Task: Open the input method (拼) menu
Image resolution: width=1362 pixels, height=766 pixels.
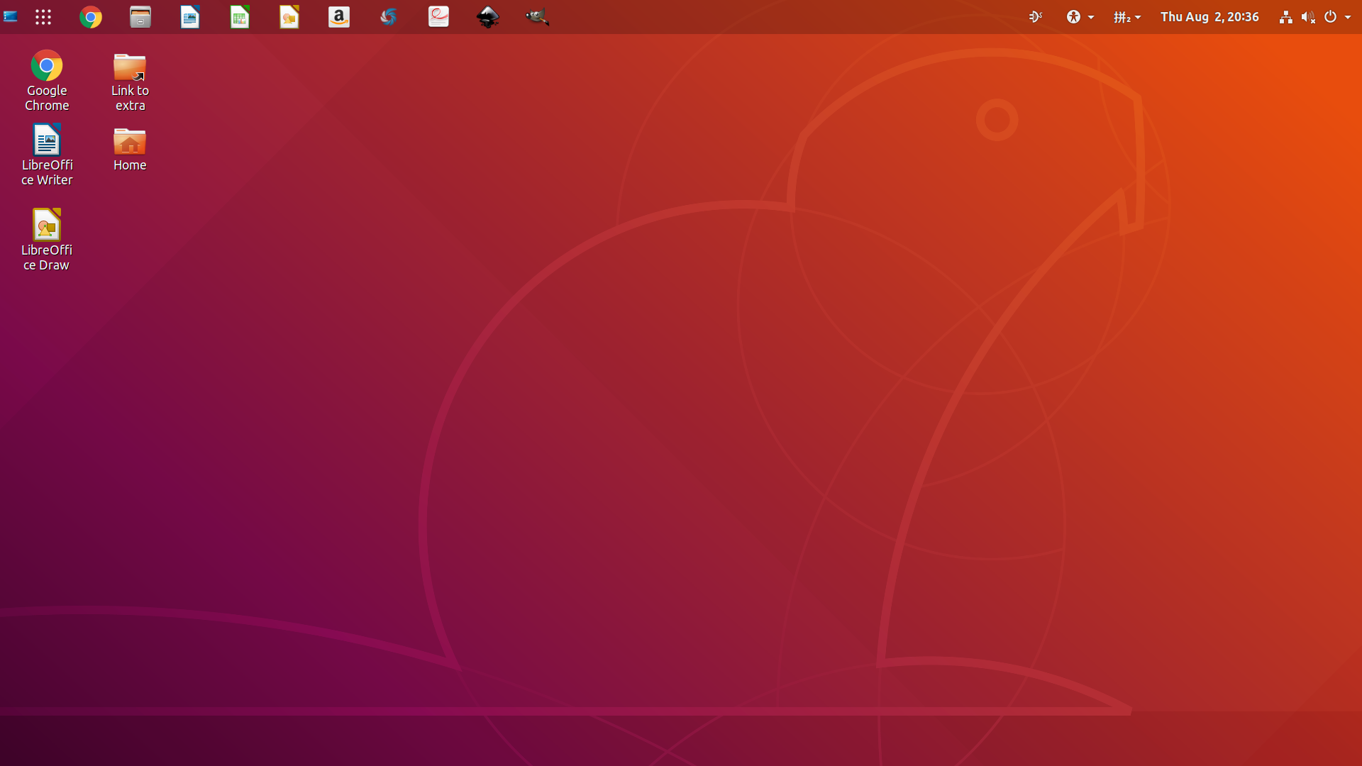Action: coord(1127,17)
